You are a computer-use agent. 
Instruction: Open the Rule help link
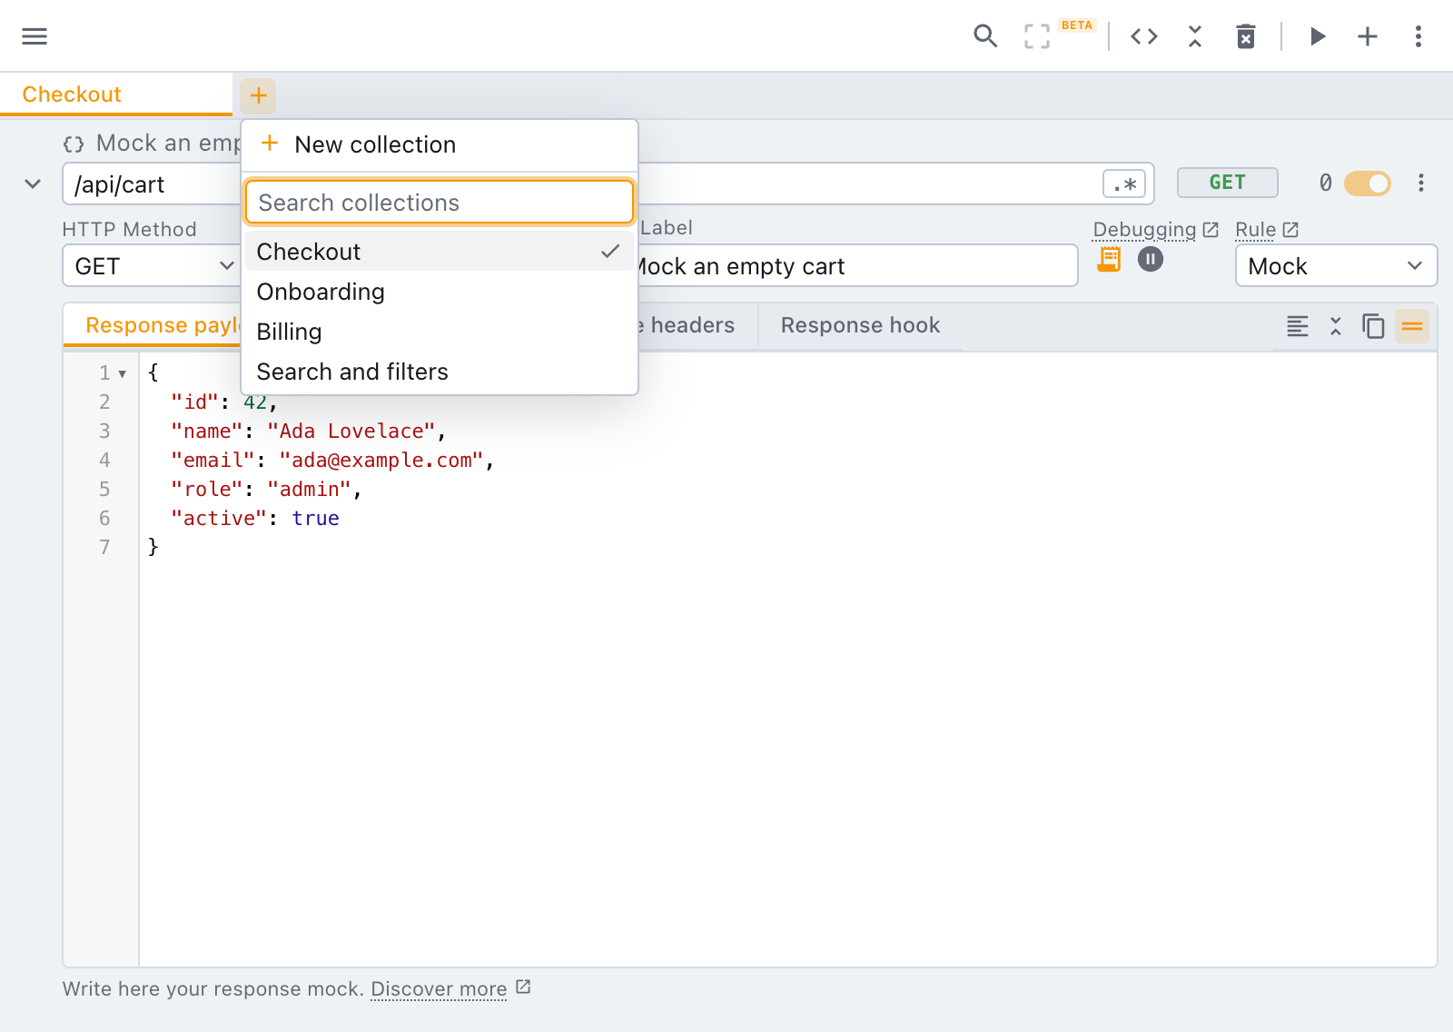click(x=1267, y=229)
